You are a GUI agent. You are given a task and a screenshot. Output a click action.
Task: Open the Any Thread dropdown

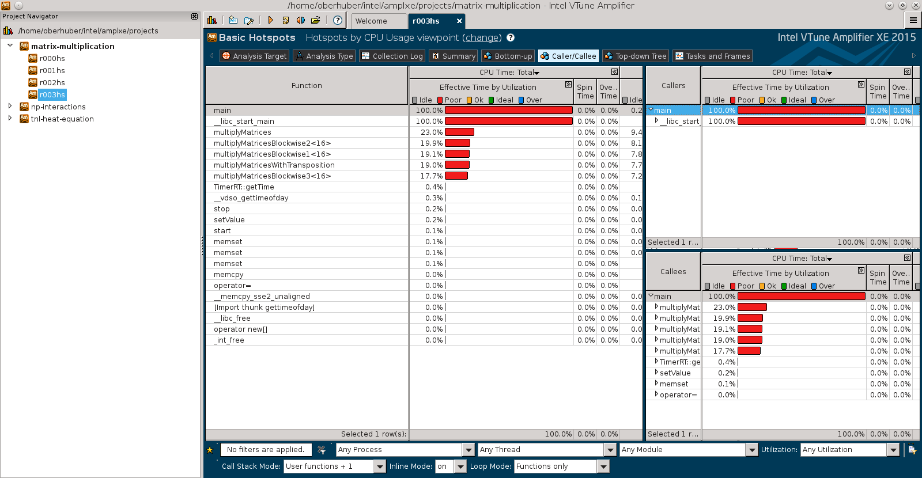[x=610, y=450]
